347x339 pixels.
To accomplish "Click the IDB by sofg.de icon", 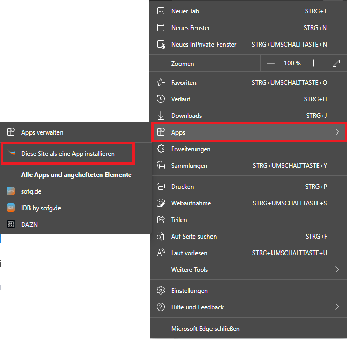I will pyautogui.click(x=10, y=208).
